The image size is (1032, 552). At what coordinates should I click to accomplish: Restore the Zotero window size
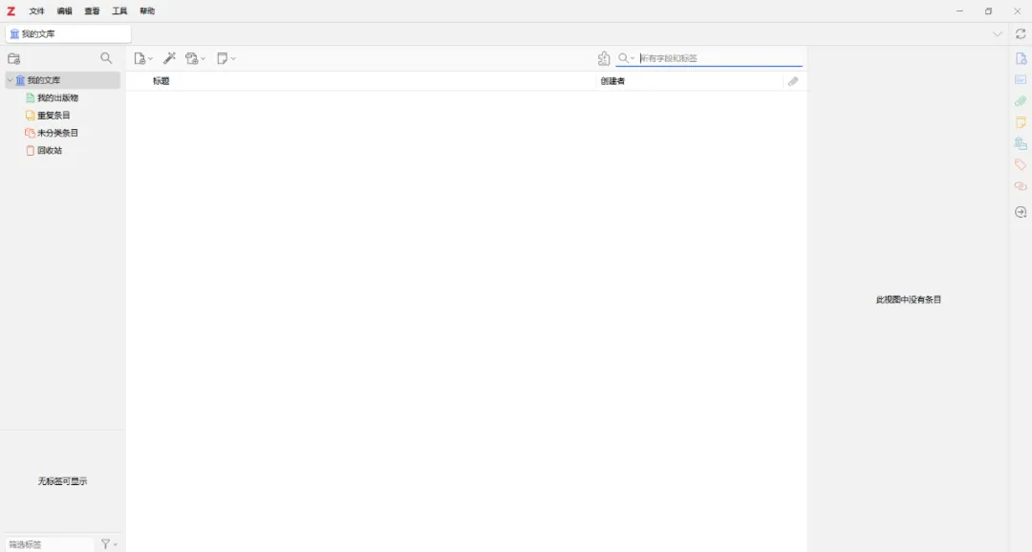click(988, 11)
